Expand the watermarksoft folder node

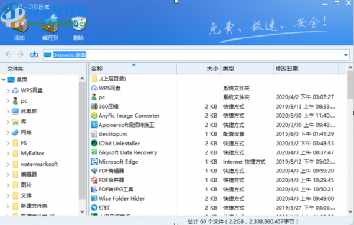(8, 164)
